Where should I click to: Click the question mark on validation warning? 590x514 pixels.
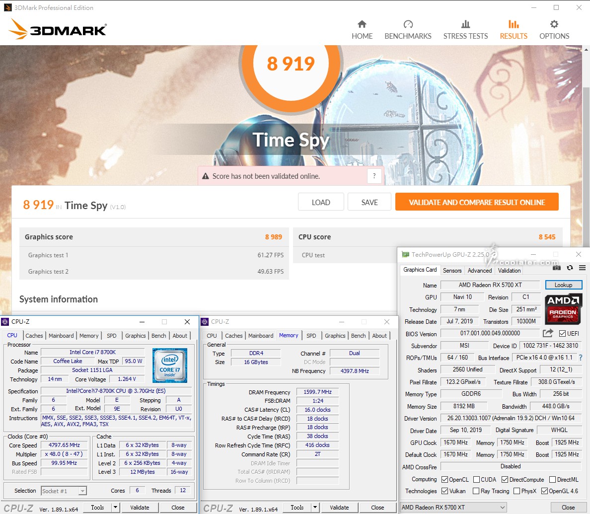coord(374,176)
